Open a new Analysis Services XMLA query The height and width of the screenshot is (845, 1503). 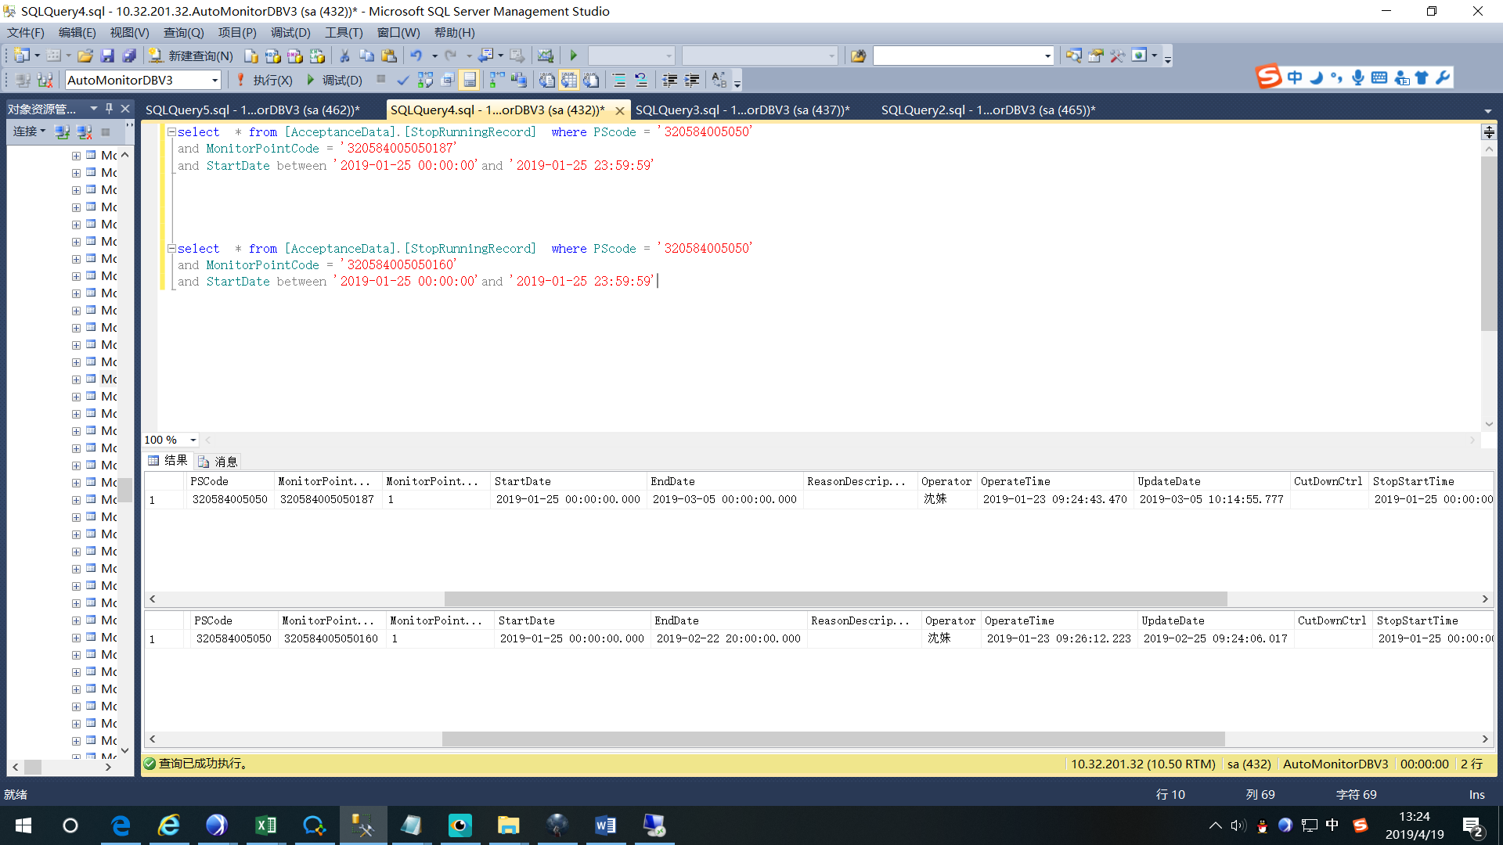point(317,56)
